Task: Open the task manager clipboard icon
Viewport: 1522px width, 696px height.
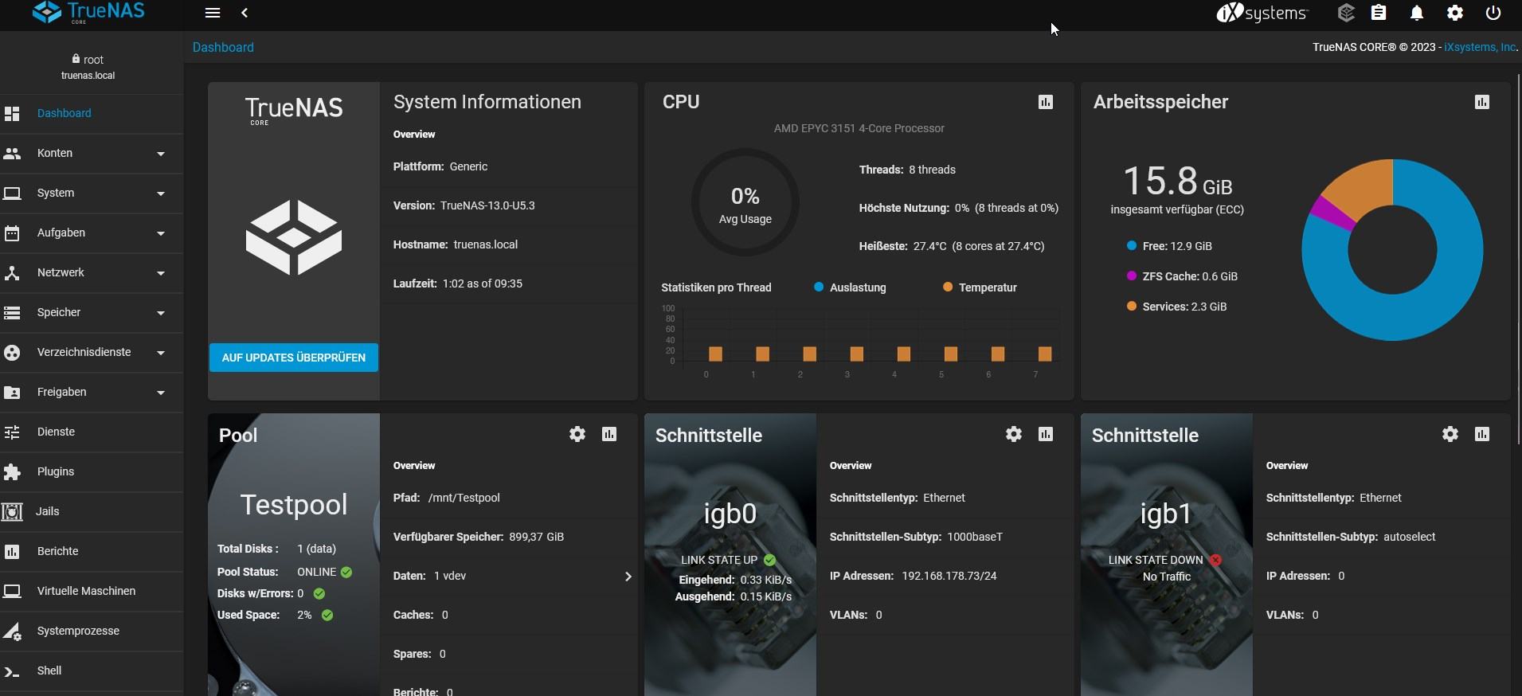Action: pos(1379,13)
